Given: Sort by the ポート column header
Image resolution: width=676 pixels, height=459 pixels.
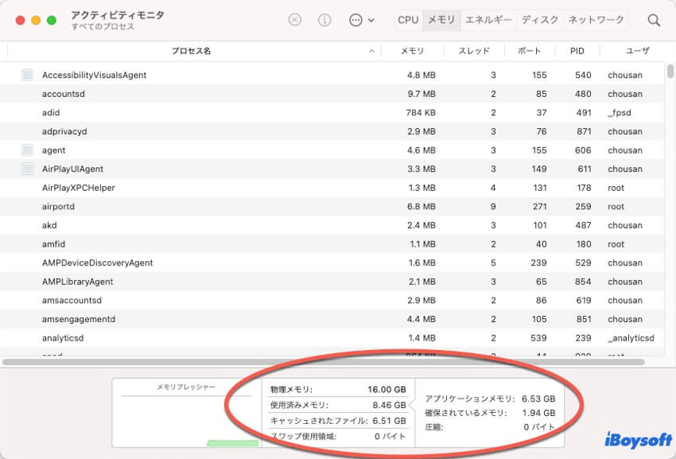Looking at the screenshot, I should pos(529,51).
